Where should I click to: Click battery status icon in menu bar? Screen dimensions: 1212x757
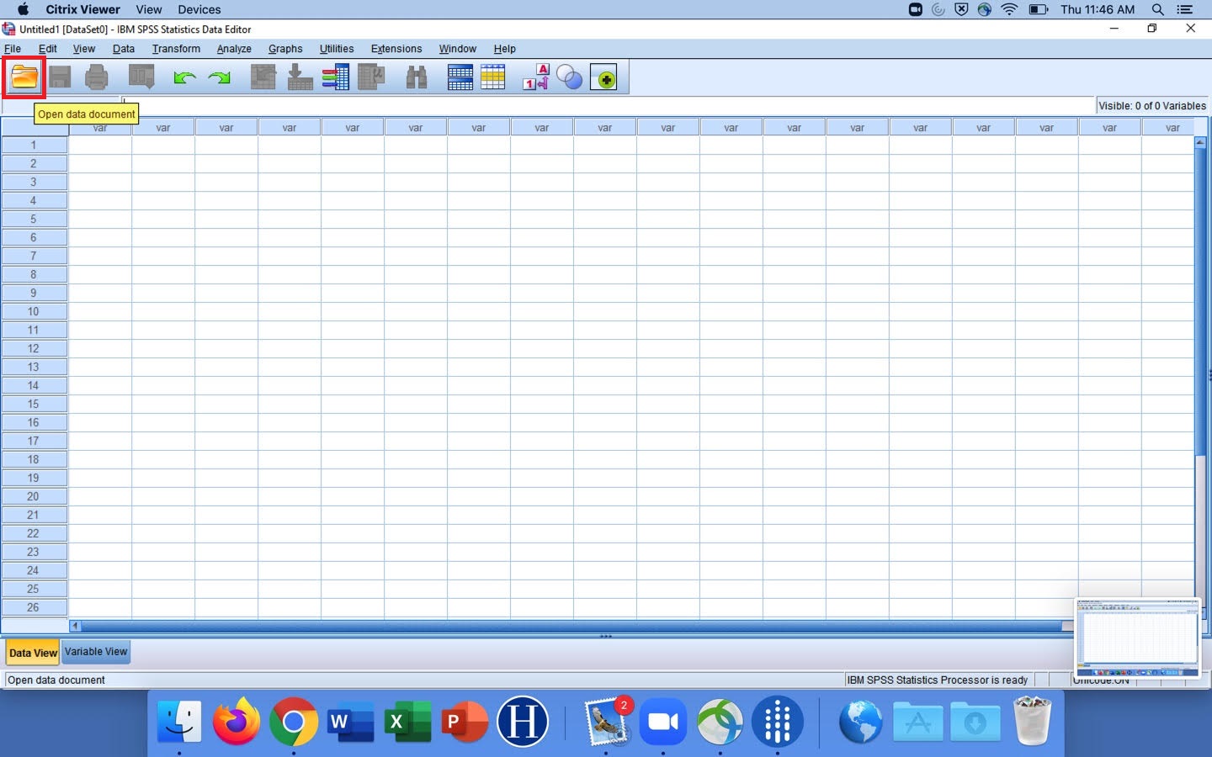click(1039, 9)
